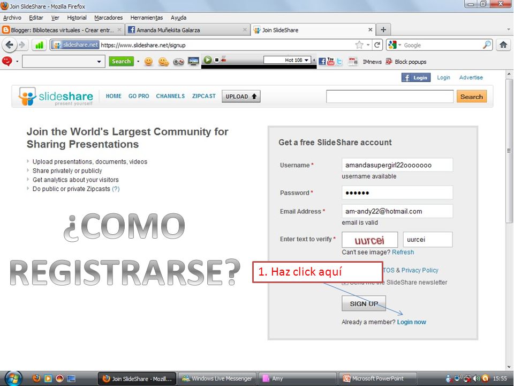Reload the page with the refresh icon
This screenshot has width=514, height=386.
click(377, 45)
